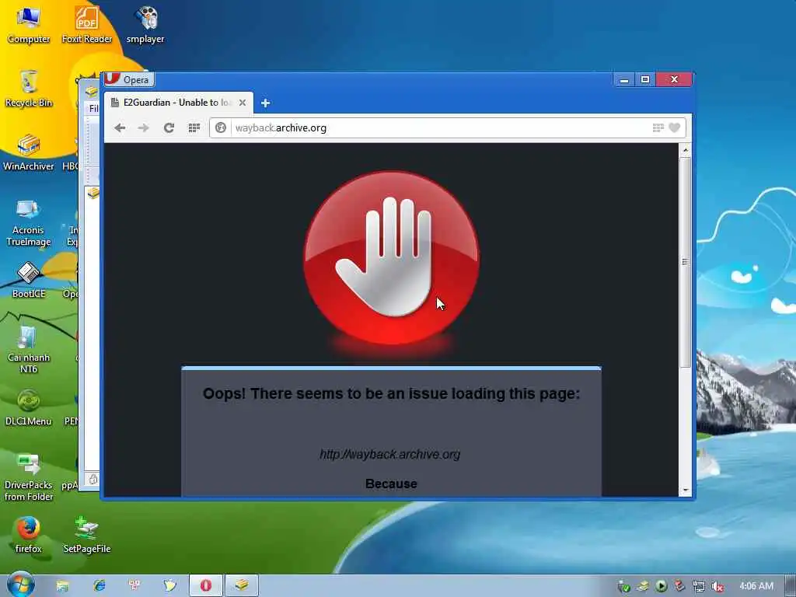Image resolution: width=796 pixels, height=597 pixels.
Task: Open a new tab with the plus button
Action: pos(265,103)
